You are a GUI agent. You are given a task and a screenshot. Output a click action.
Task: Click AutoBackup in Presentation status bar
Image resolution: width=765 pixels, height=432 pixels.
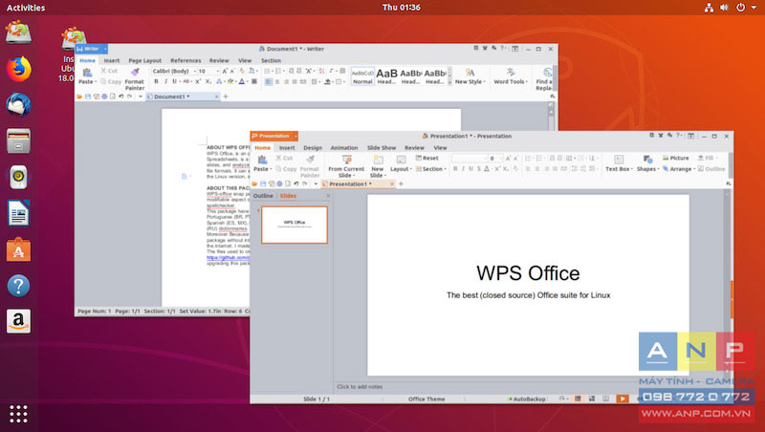click(527, 399)
